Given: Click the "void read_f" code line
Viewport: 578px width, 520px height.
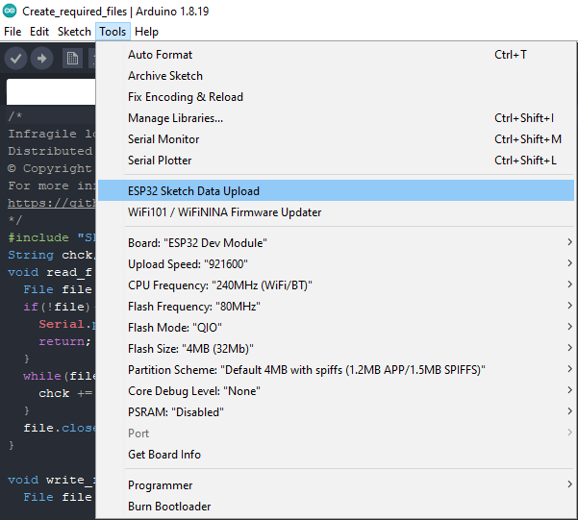Looking at the screenshot, I should point(50,272).
